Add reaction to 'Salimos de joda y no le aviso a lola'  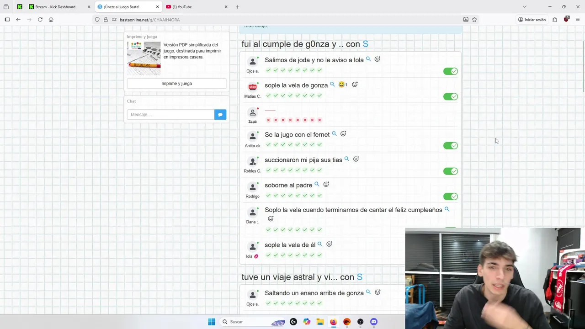(x=378, y=59)
